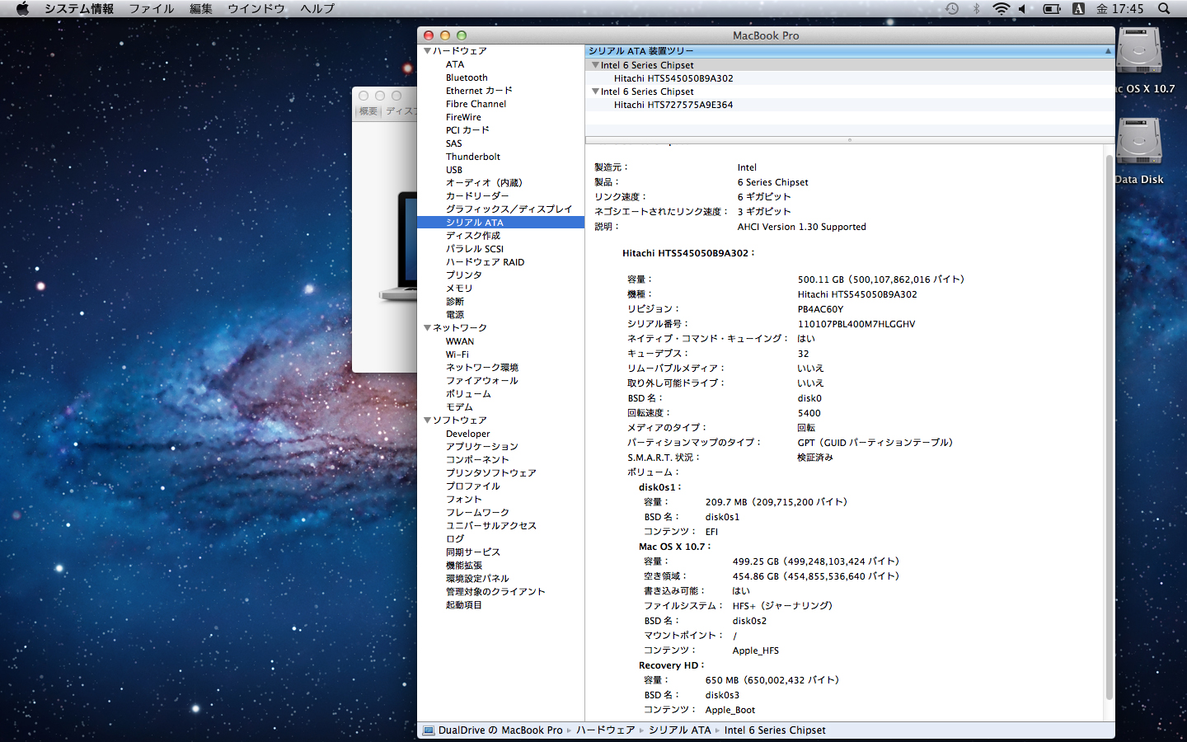Viewport: 1187px width, 742px height.
Task: Select Developer in the software list
Action: [x=467, y=434]
